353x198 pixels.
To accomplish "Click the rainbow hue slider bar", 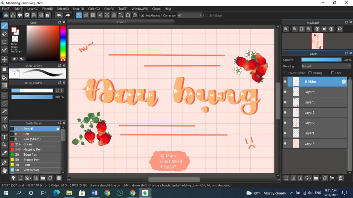I will tap(63, 43).
